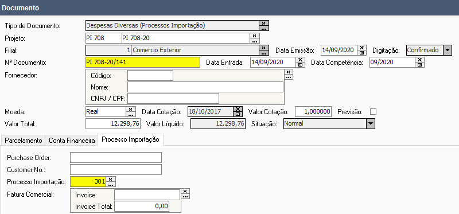
Task: Open lookup (...) for Tipo de Documento
Action: 264,28
